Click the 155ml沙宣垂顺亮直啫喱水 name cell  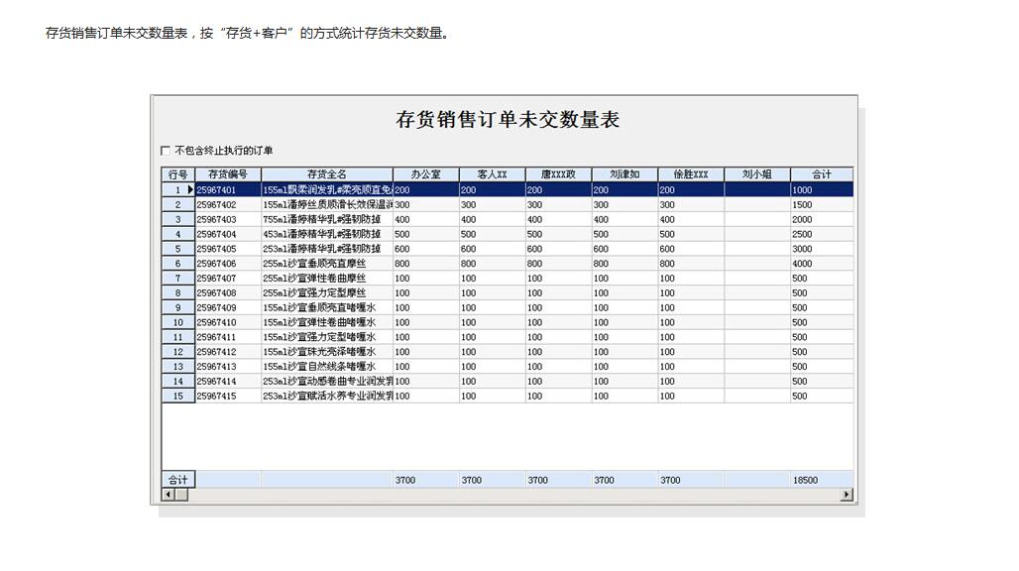pyautogui.click(x=327, y=308)
